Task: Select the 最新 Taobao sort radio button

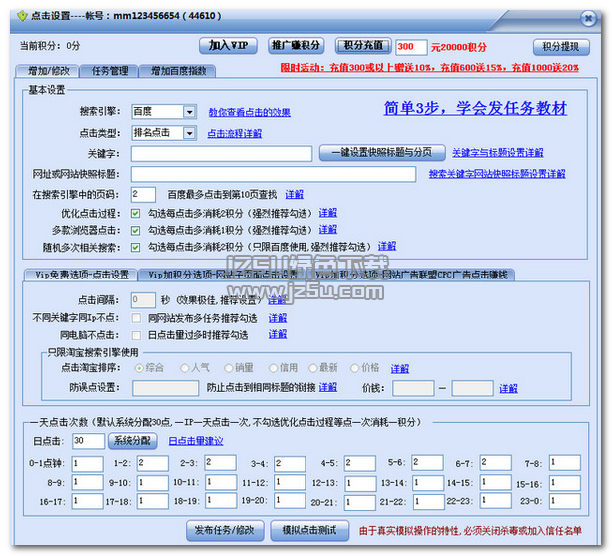Action: [313, 368]
